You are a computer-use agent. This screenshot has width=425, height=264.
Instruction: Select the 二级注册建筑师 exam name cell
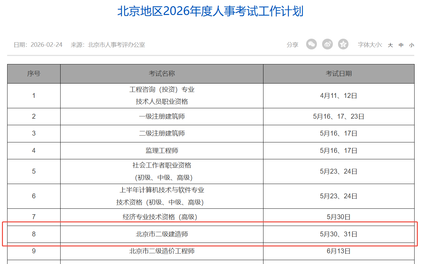click(162, 133)
